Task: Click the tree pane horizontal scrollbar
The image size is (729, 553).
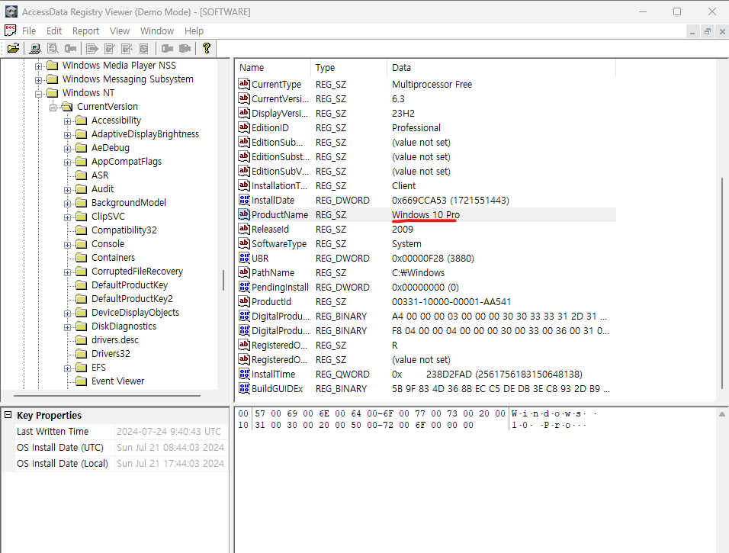Action: [x=107, y=396]
